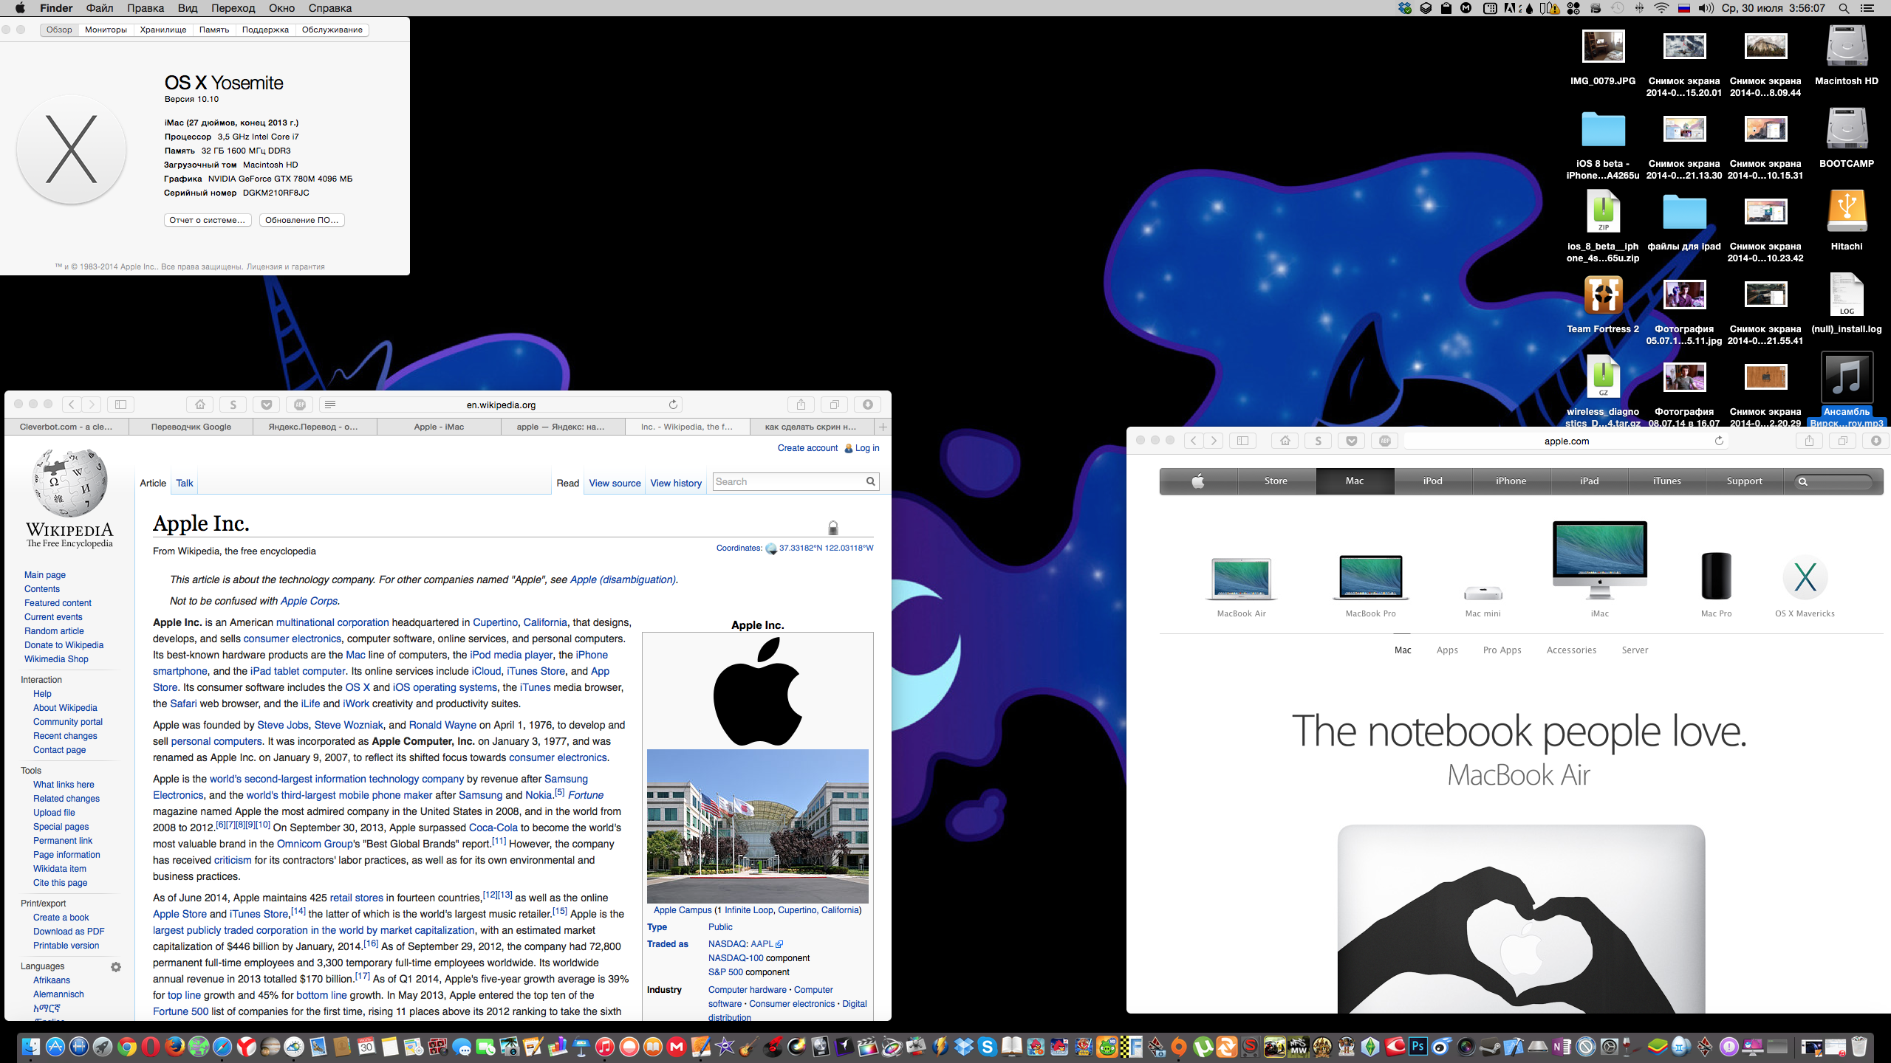Open Notification Center in menu bar
Screen dimensions: 1891x1063
pyautogui.click(x=1867, y=8)
